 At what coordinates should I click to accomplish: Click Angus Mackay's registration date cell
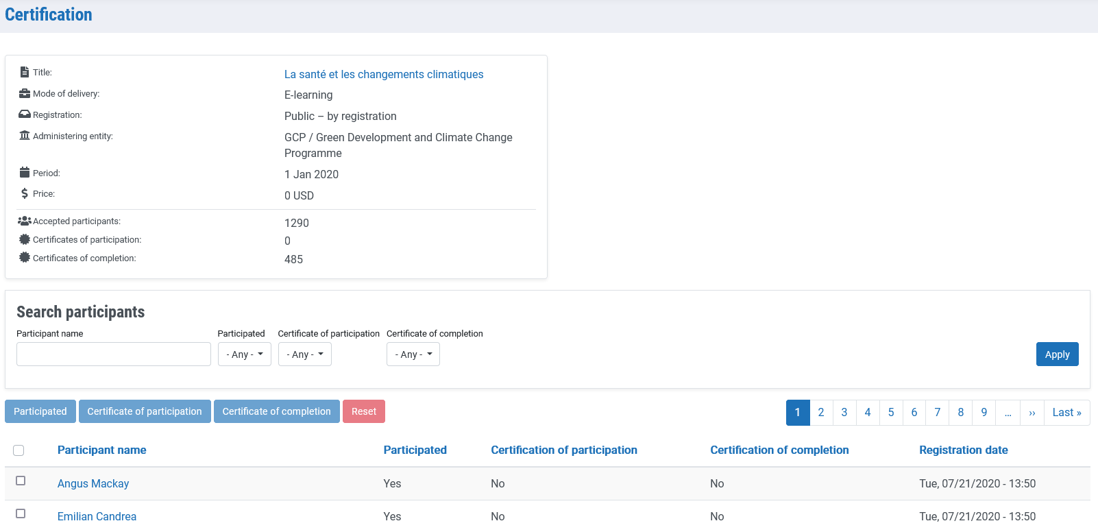(x=977, y=483)
